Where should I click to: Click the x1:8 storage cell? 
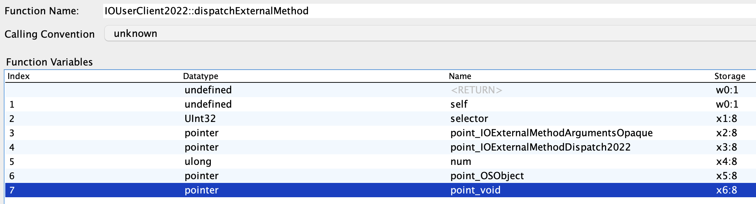727,119
